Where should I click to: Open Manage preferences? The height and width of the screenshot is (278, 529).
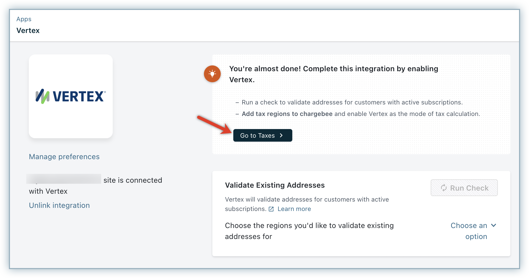[64, 157]
